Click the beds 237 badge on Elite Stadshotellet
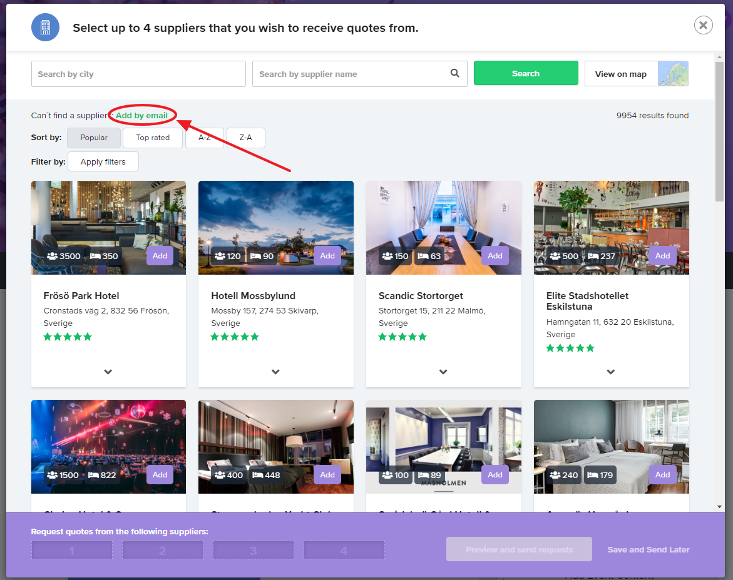Viewport: 733px width, 580px height. pyautogui.click(x=602, y=256)
